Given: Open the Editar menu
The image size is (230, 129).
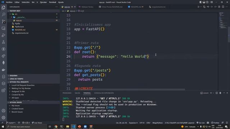Looking at the screenshot, I should point(17,2).
